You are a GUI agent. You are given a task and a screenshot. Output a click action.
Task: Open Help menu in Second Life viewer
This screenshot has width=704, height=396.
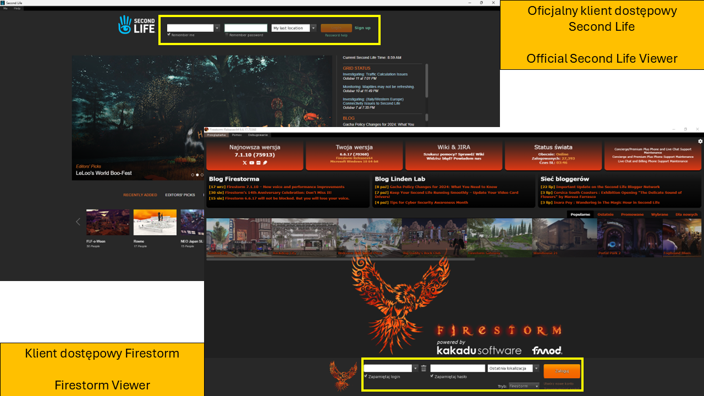[x=17, y=8]
